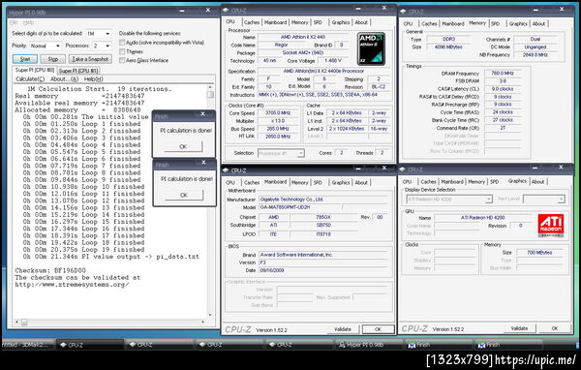Click the Hyper PI scroll-down arrow
Screen dimensions: 581x370
[210, 315]
